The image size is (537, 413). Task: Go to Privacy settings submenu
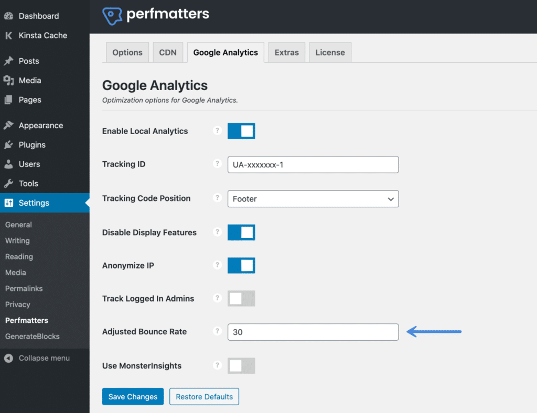18,304
